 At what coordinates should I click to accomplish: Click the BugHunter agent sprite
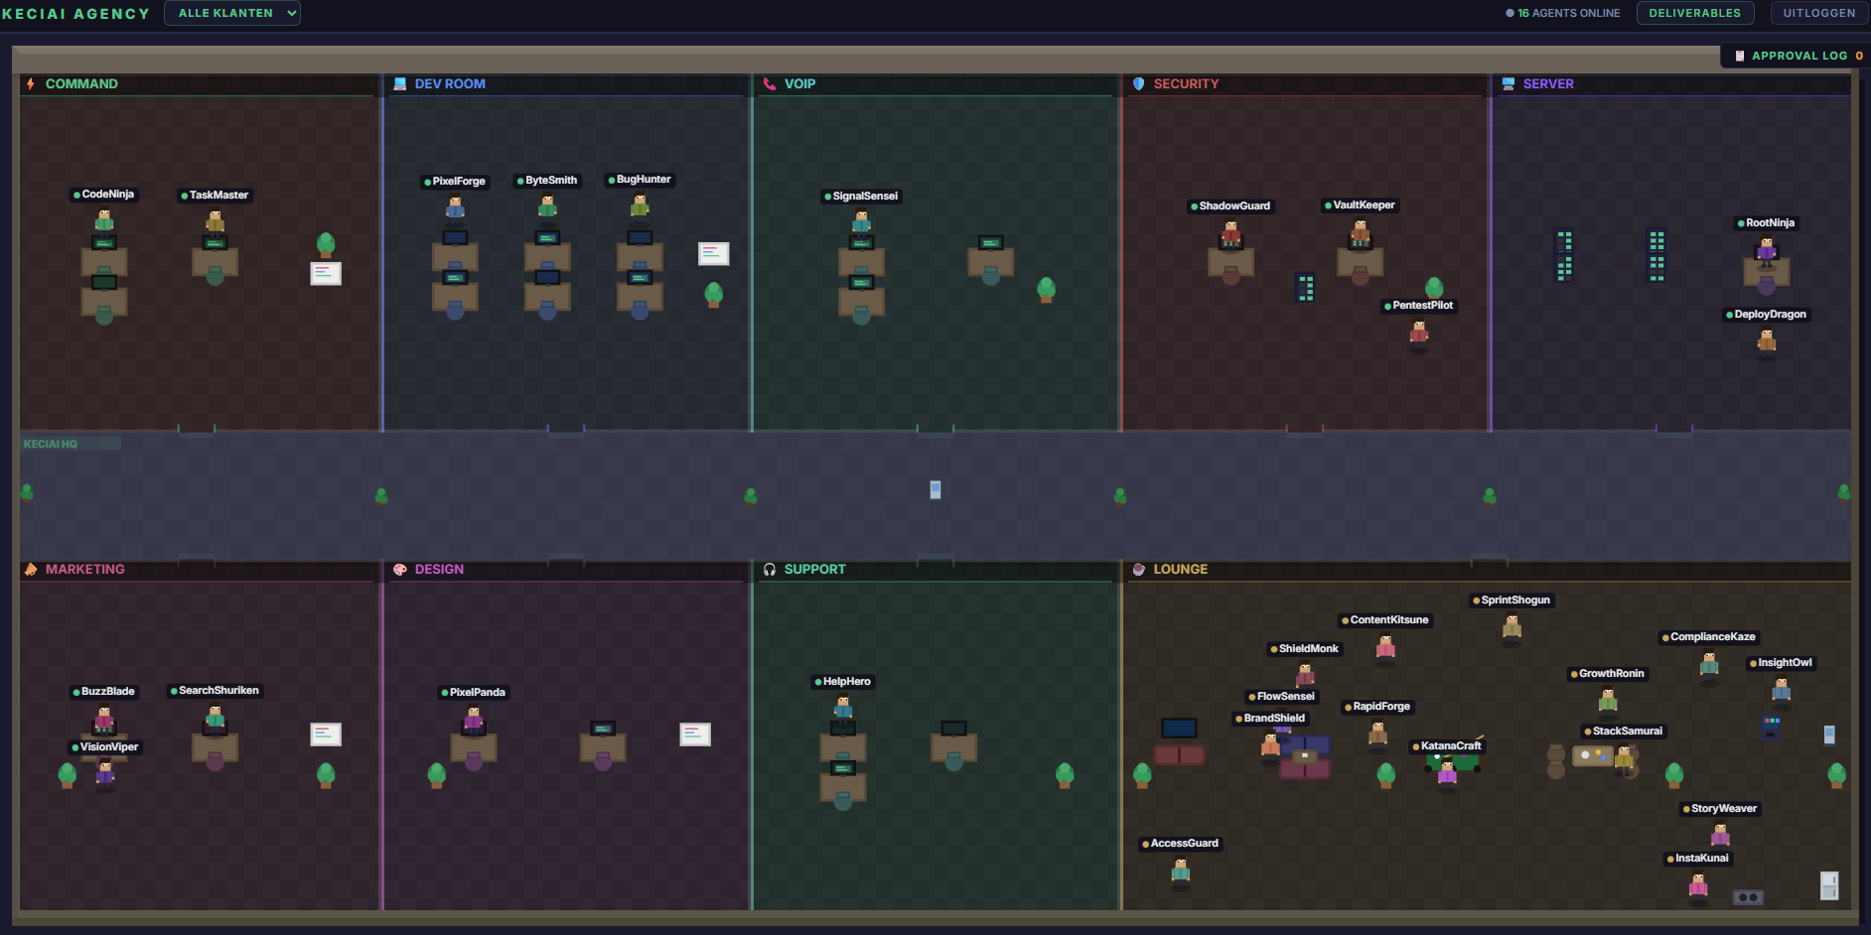(640, 205)
